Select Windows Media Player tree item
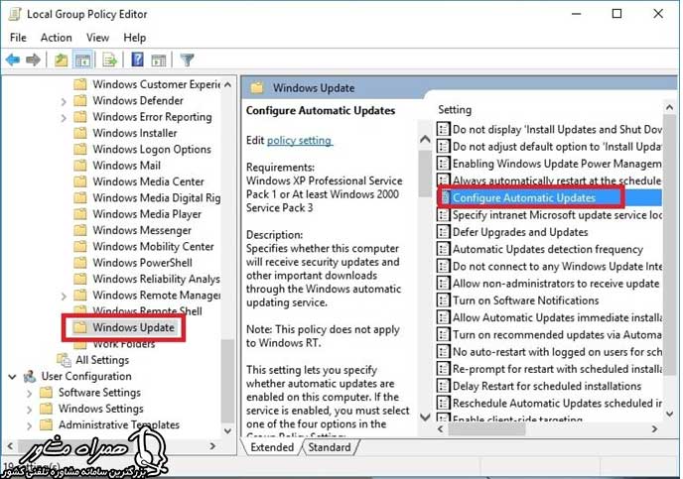 [x=147, y=214]
